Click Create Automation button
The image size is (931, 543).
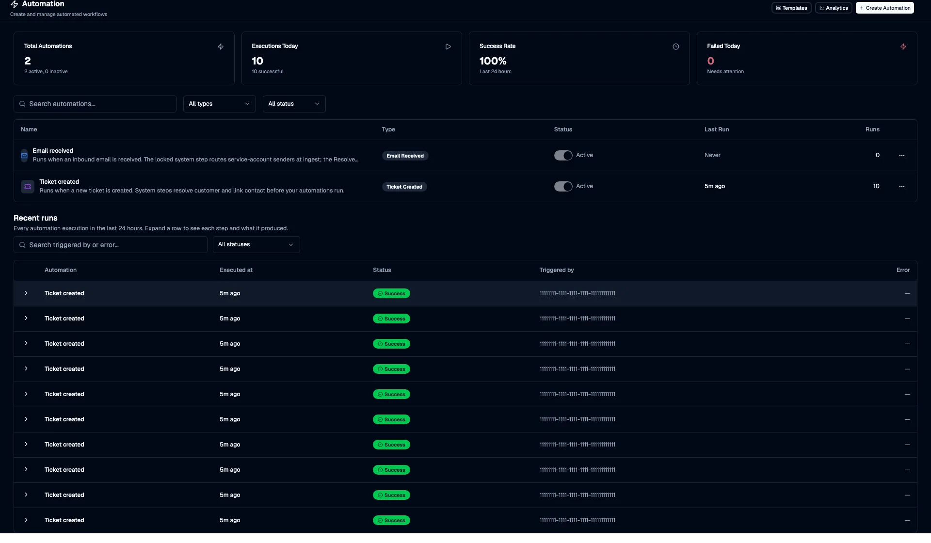(885, 8)
